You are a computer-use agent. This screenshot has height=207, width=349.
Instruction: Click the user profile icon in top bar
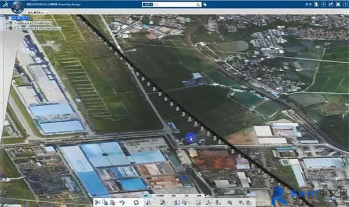coord(316,4)
